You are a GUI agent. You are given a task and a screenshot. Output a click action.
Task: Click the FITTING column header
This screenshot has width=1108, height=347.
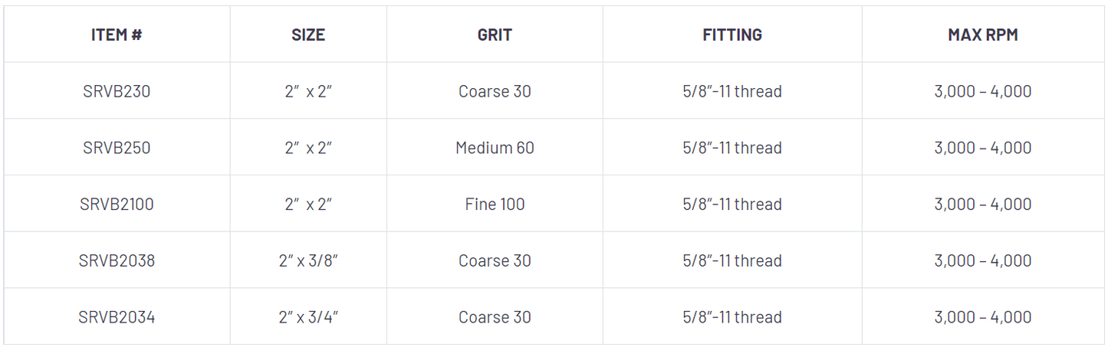732,34
